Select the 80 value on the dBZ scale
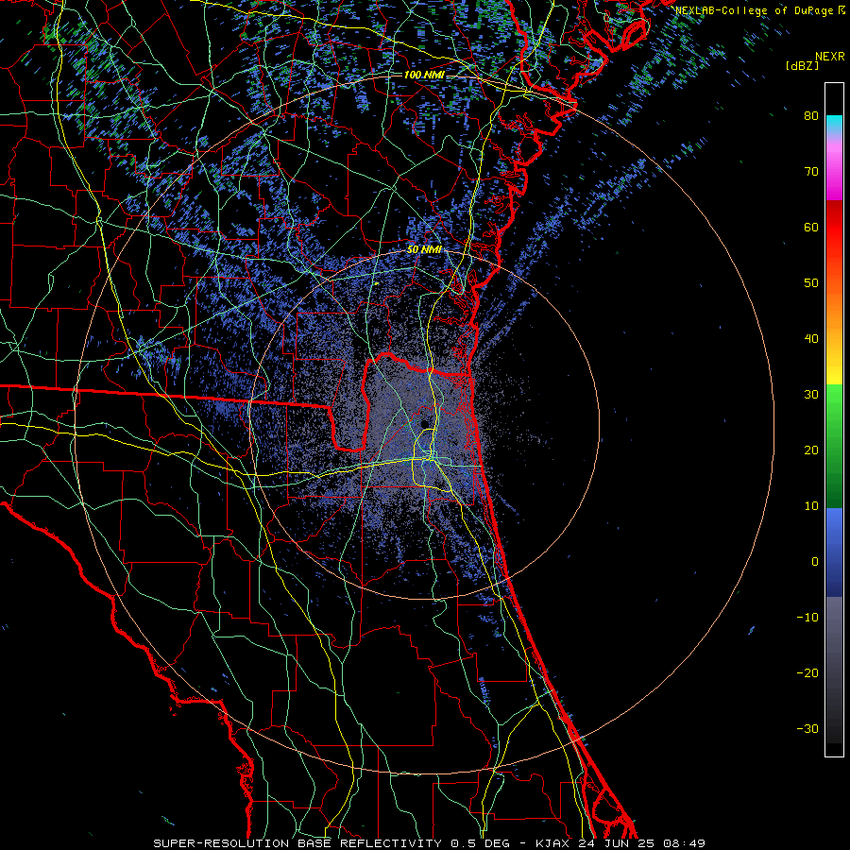This screenshot has height=850, width=850. coord(811,116)
